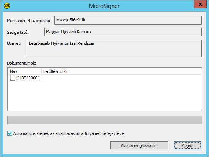Click the Szolgáltató label
The height and width of the screenshot is (157, 209).
18,32
